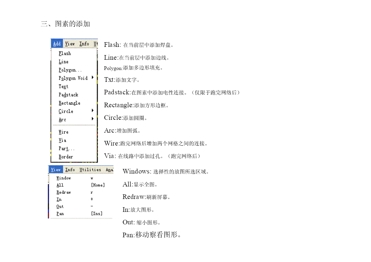371x262 pixels.
Task: Choose Text from the Add menu
Action: (x=74, y=86)
